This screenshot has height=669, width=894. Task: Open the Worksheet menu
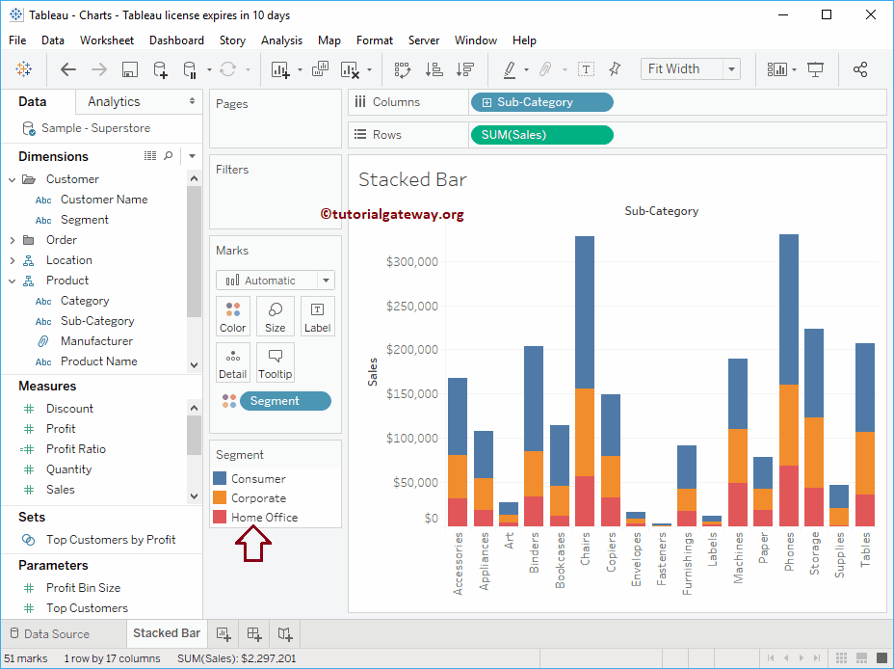pos(107,40)
